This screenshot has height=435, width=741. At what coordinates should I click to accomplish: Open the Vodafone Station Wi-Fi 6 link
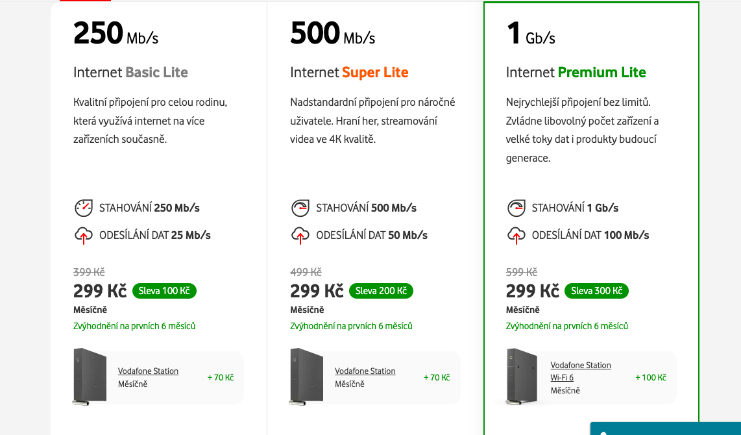[x=580, y=371]
